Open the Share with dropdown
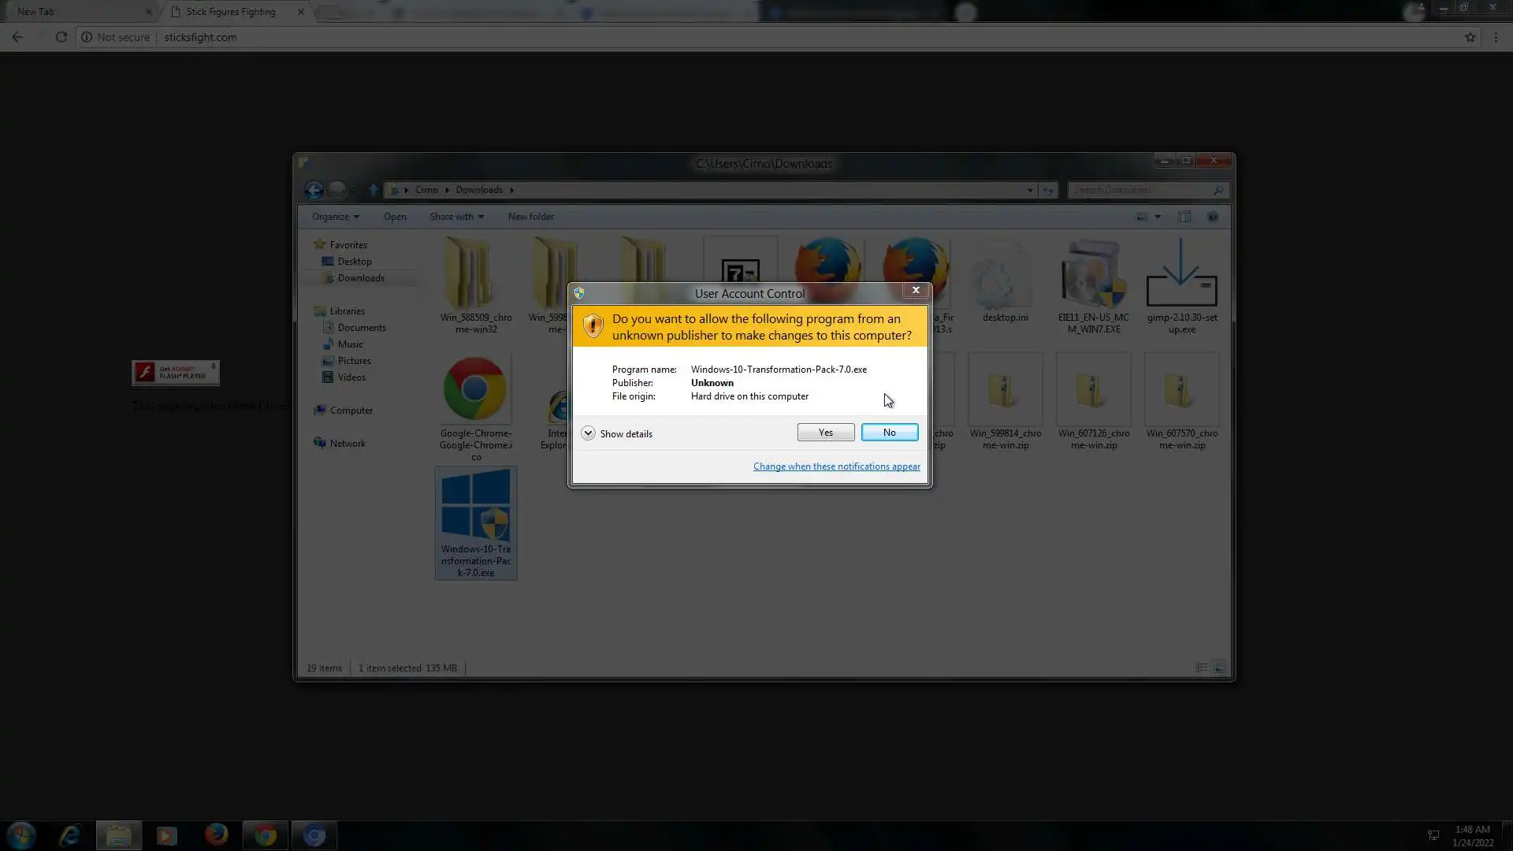 (456, 217)
